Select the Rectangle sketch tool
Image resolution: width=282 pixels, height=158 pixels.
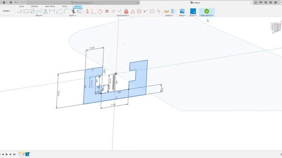pyautogui.click(x=26, y=11)
